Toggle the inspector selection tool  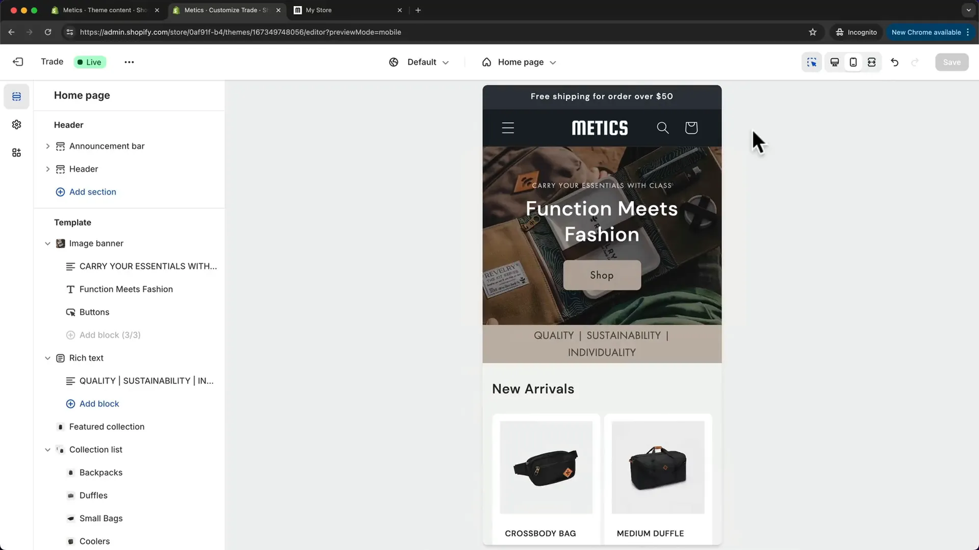tap(811, 62)
